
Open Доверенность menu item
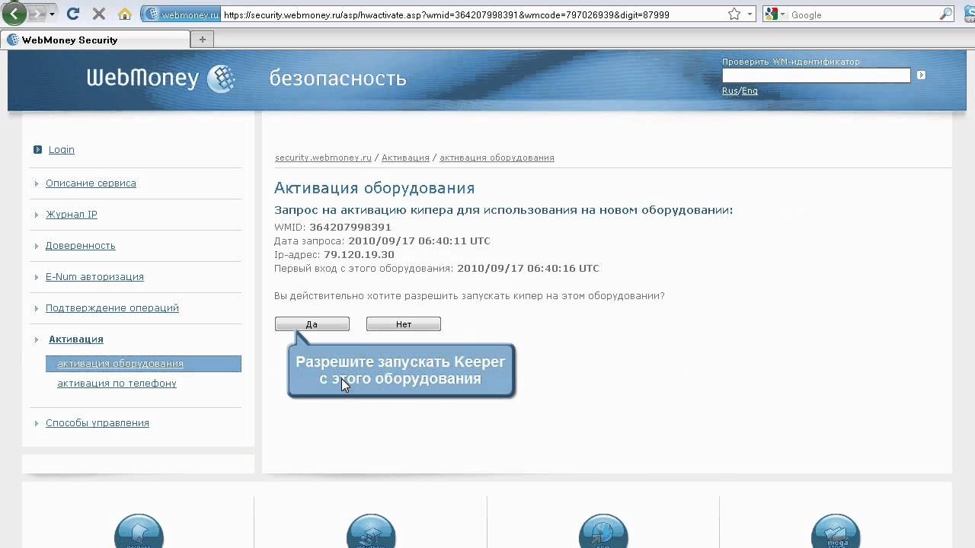pos(81,246)
